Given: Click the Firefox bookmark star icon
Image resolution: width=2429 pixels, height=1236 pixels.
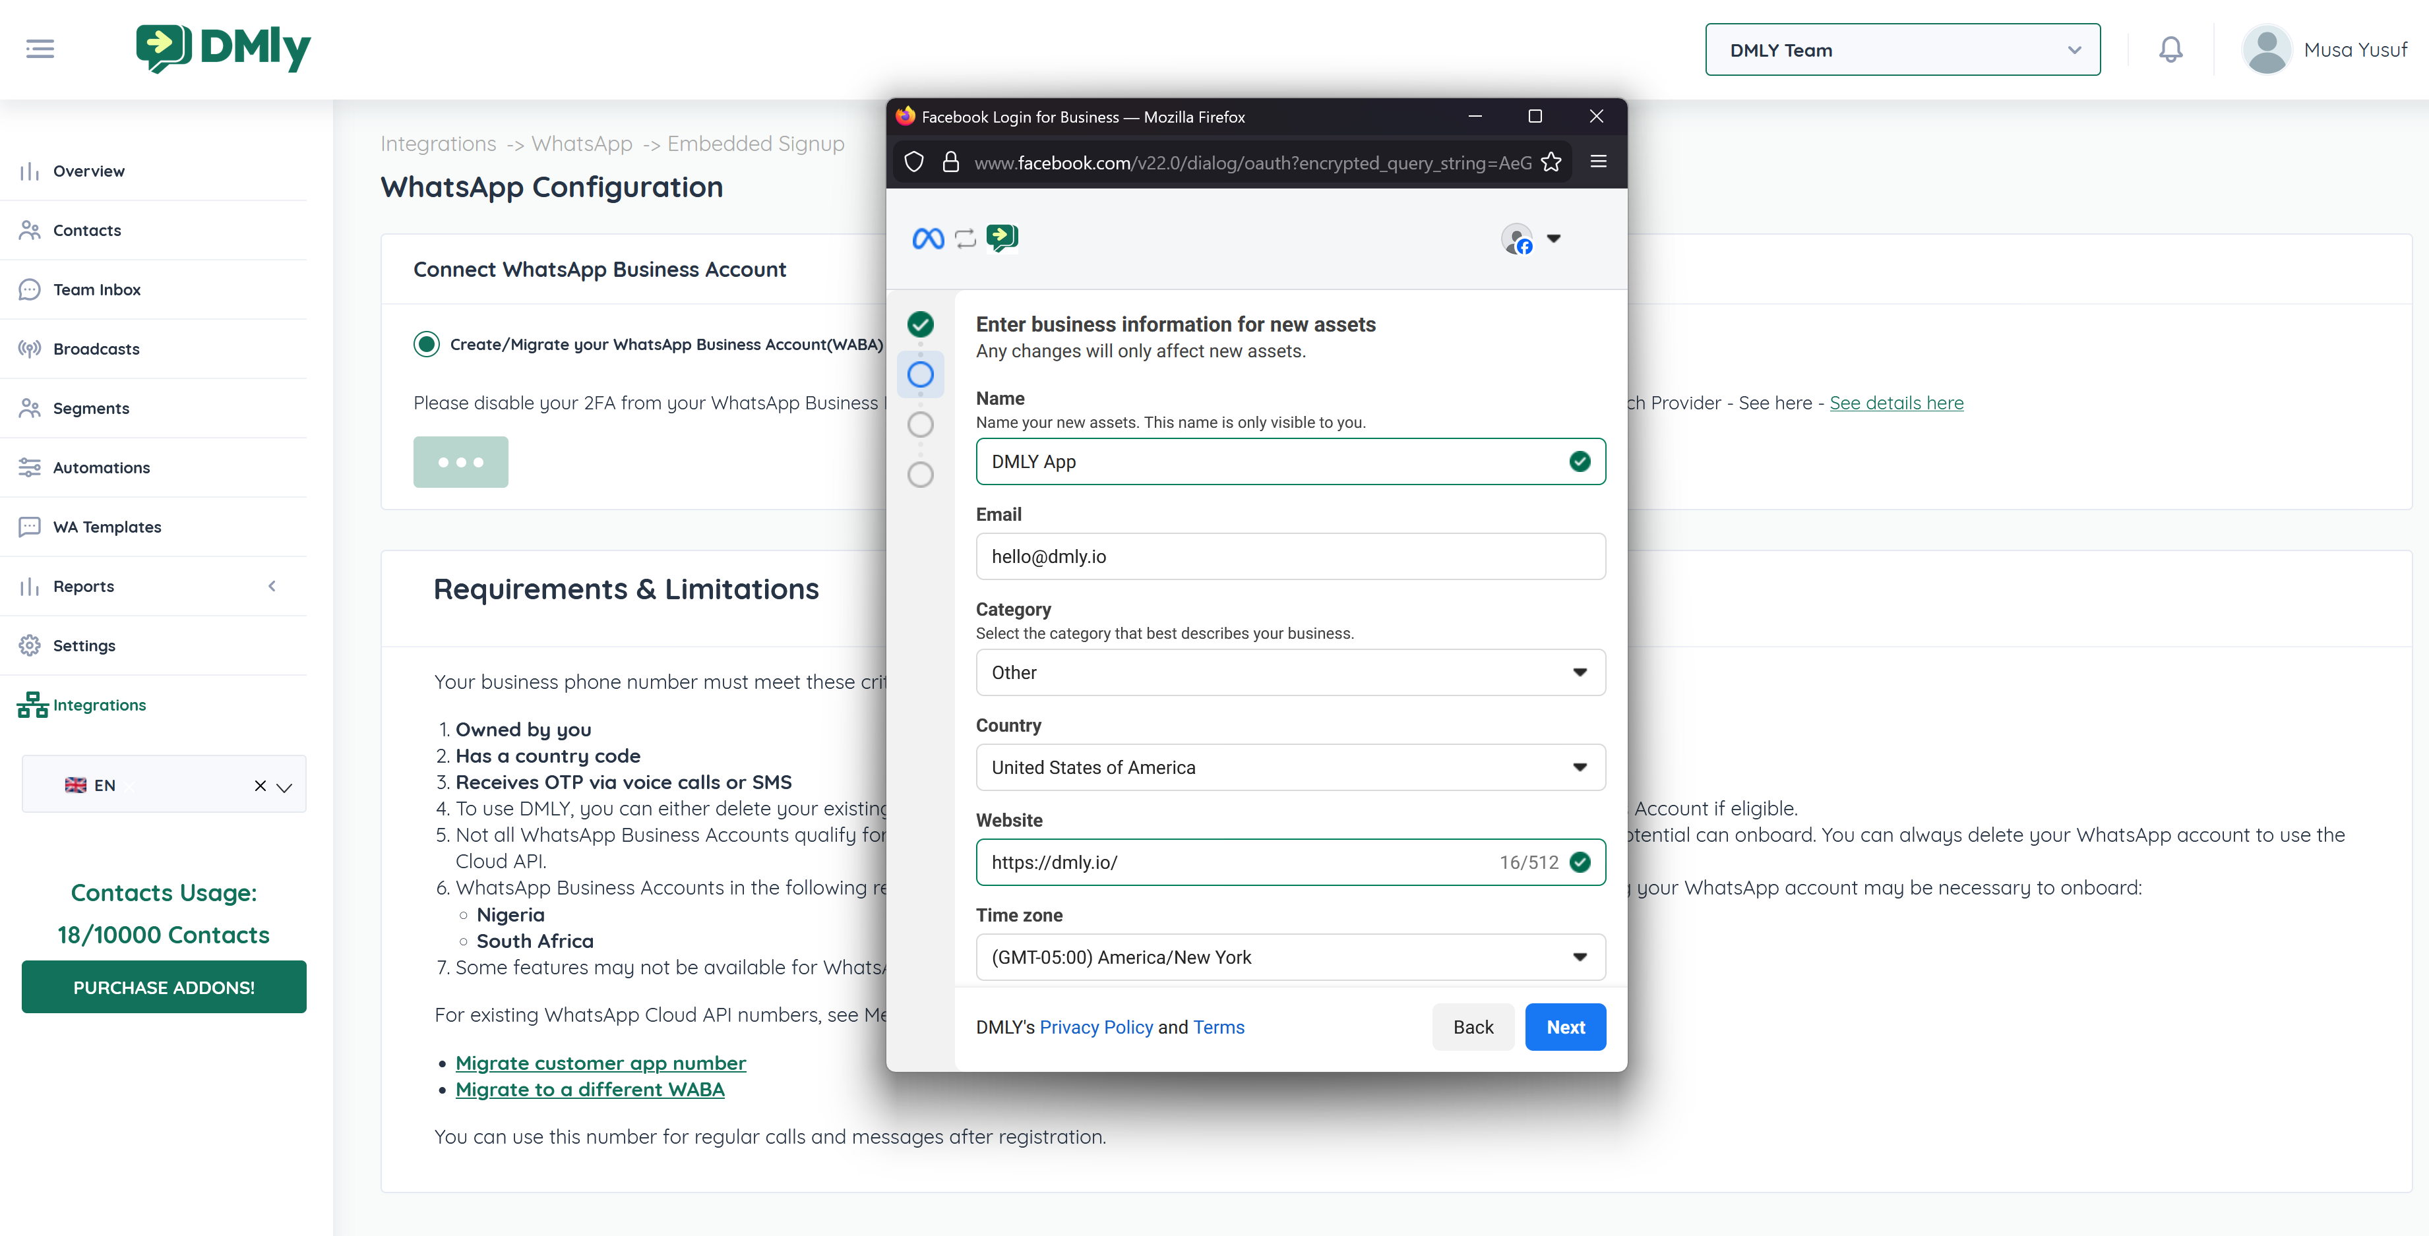Looking at the screenshot, I should click(x=1551, y=162).
